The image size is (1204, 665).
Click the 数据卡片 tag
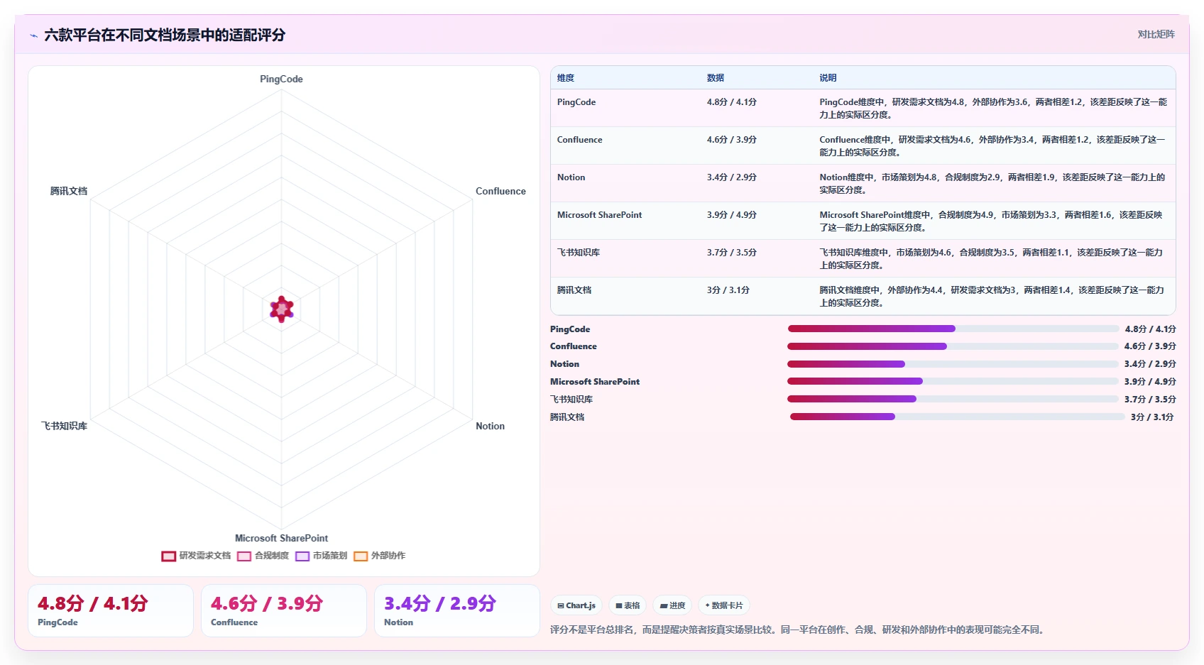click(x=724, y=605)
